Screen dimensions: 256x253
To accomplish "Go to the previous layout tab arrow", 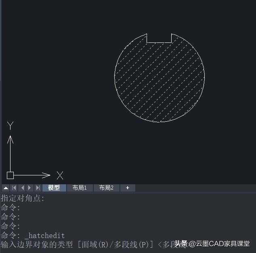I will (22, 188).
